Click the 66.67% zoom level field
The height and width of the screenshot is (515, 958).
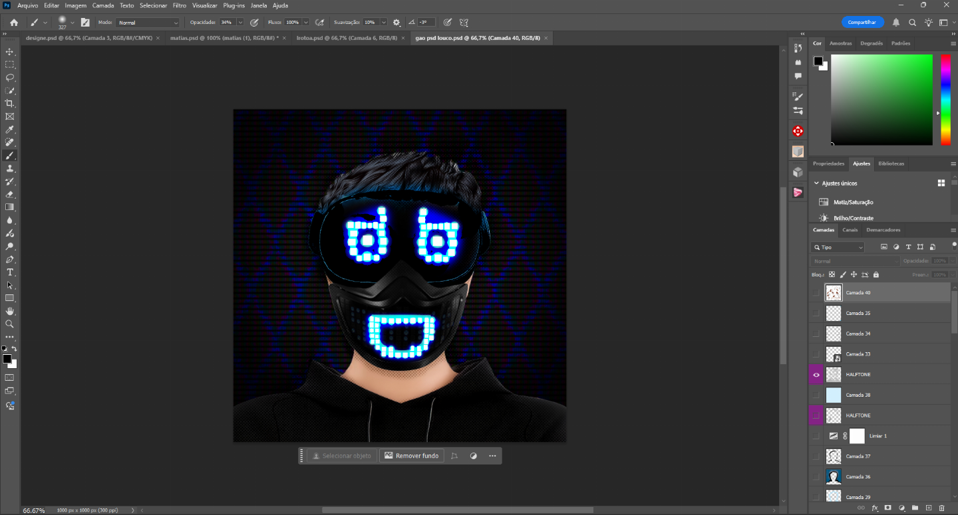click(34, 510)
